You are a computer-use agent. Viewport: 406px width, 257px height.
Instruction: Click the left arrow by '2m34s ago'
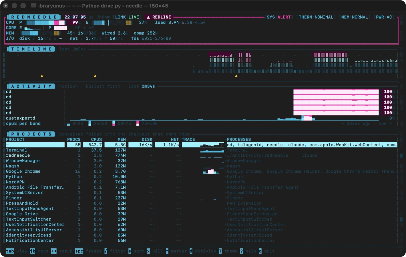pyautogui.click(x=343, y=124)
